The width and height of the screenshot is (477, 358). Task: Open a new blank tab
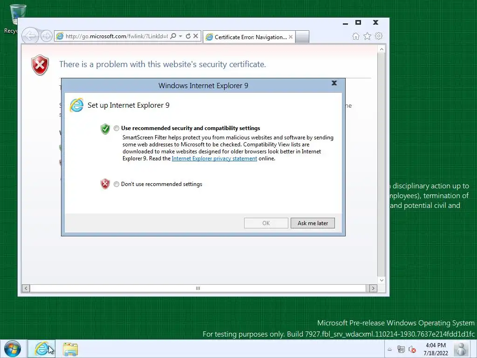tap(302, 37)
